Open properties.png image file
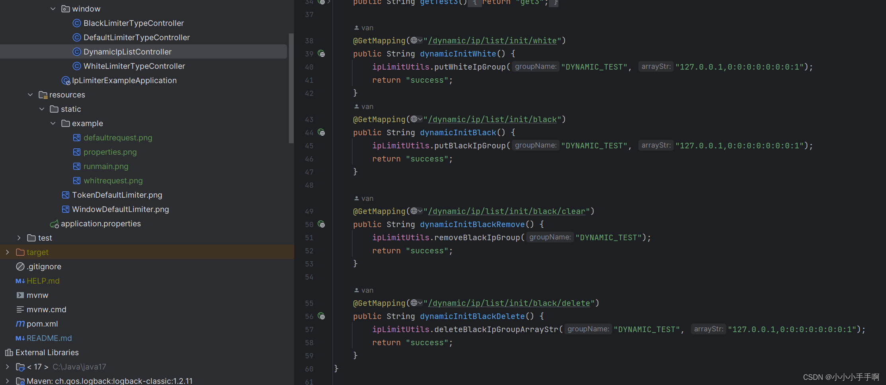Image resolution: width=886 pixels, height=385 pixels. pos(110,152)
